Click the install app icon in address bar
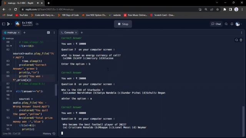Viewport: 246px width, 138px height. pyautogui.click(x=200, y=9)
